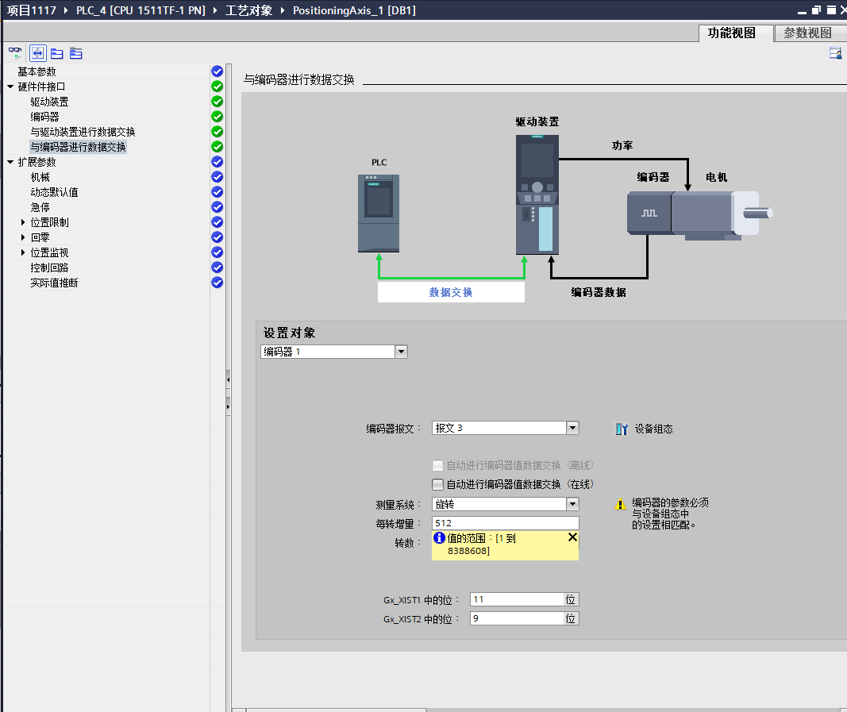Select 编码器 in the tree
The width and height of the screenshot is (847, 712).
[x=44, y=117]
